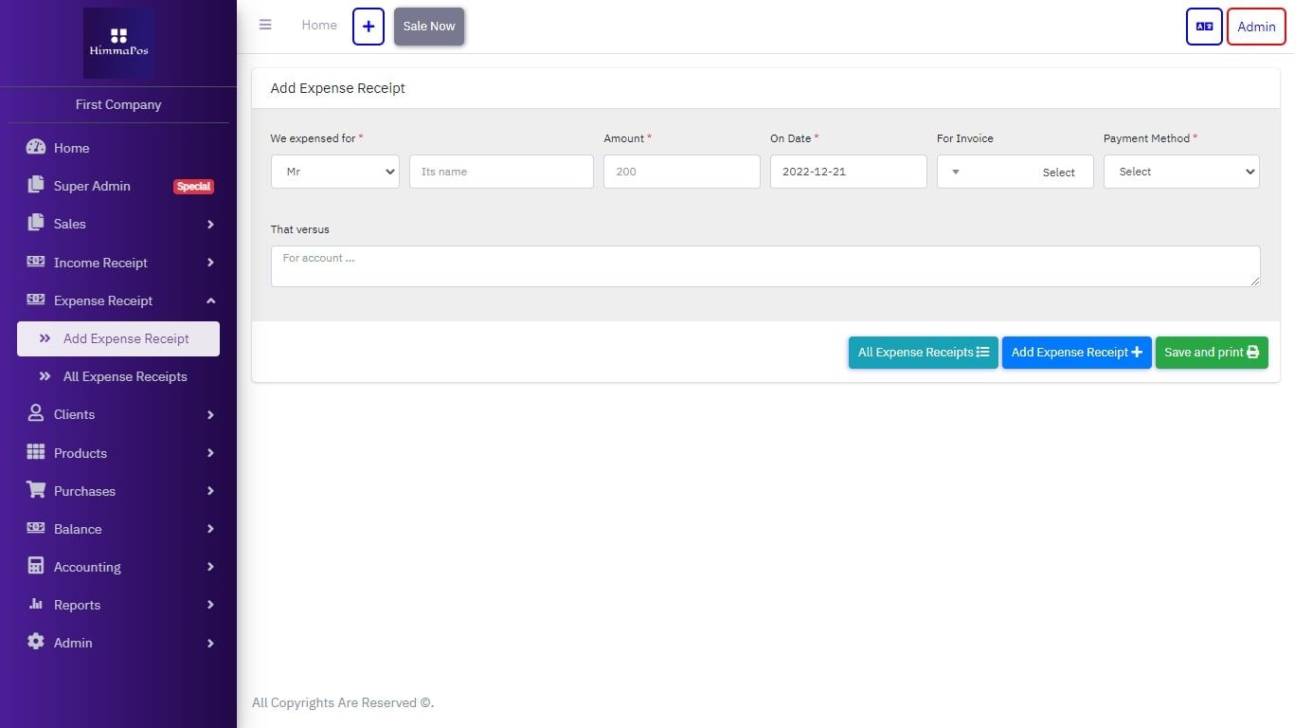Focus the Its name input field
Screen dimensions: 1294x728
[501, 172]
